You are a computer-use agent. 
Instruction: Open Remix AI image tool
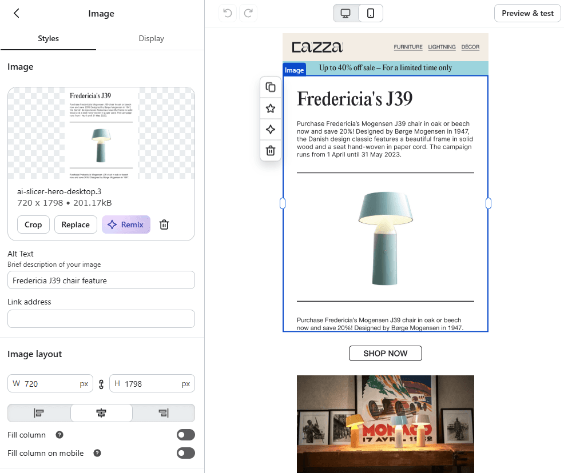pos(126,225)
